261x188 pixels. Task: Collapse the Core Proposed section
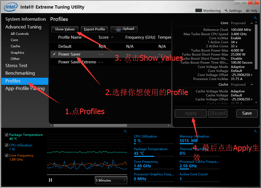[252, 23]
